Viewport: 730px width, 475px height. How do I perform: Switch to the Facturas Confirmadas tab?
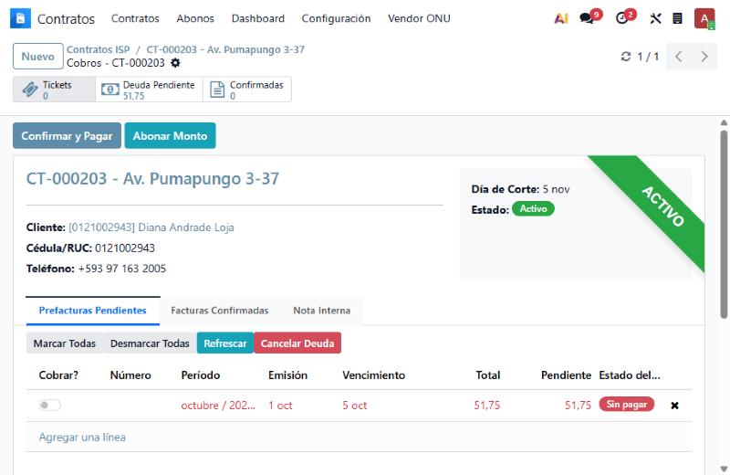tap(220, 311)
